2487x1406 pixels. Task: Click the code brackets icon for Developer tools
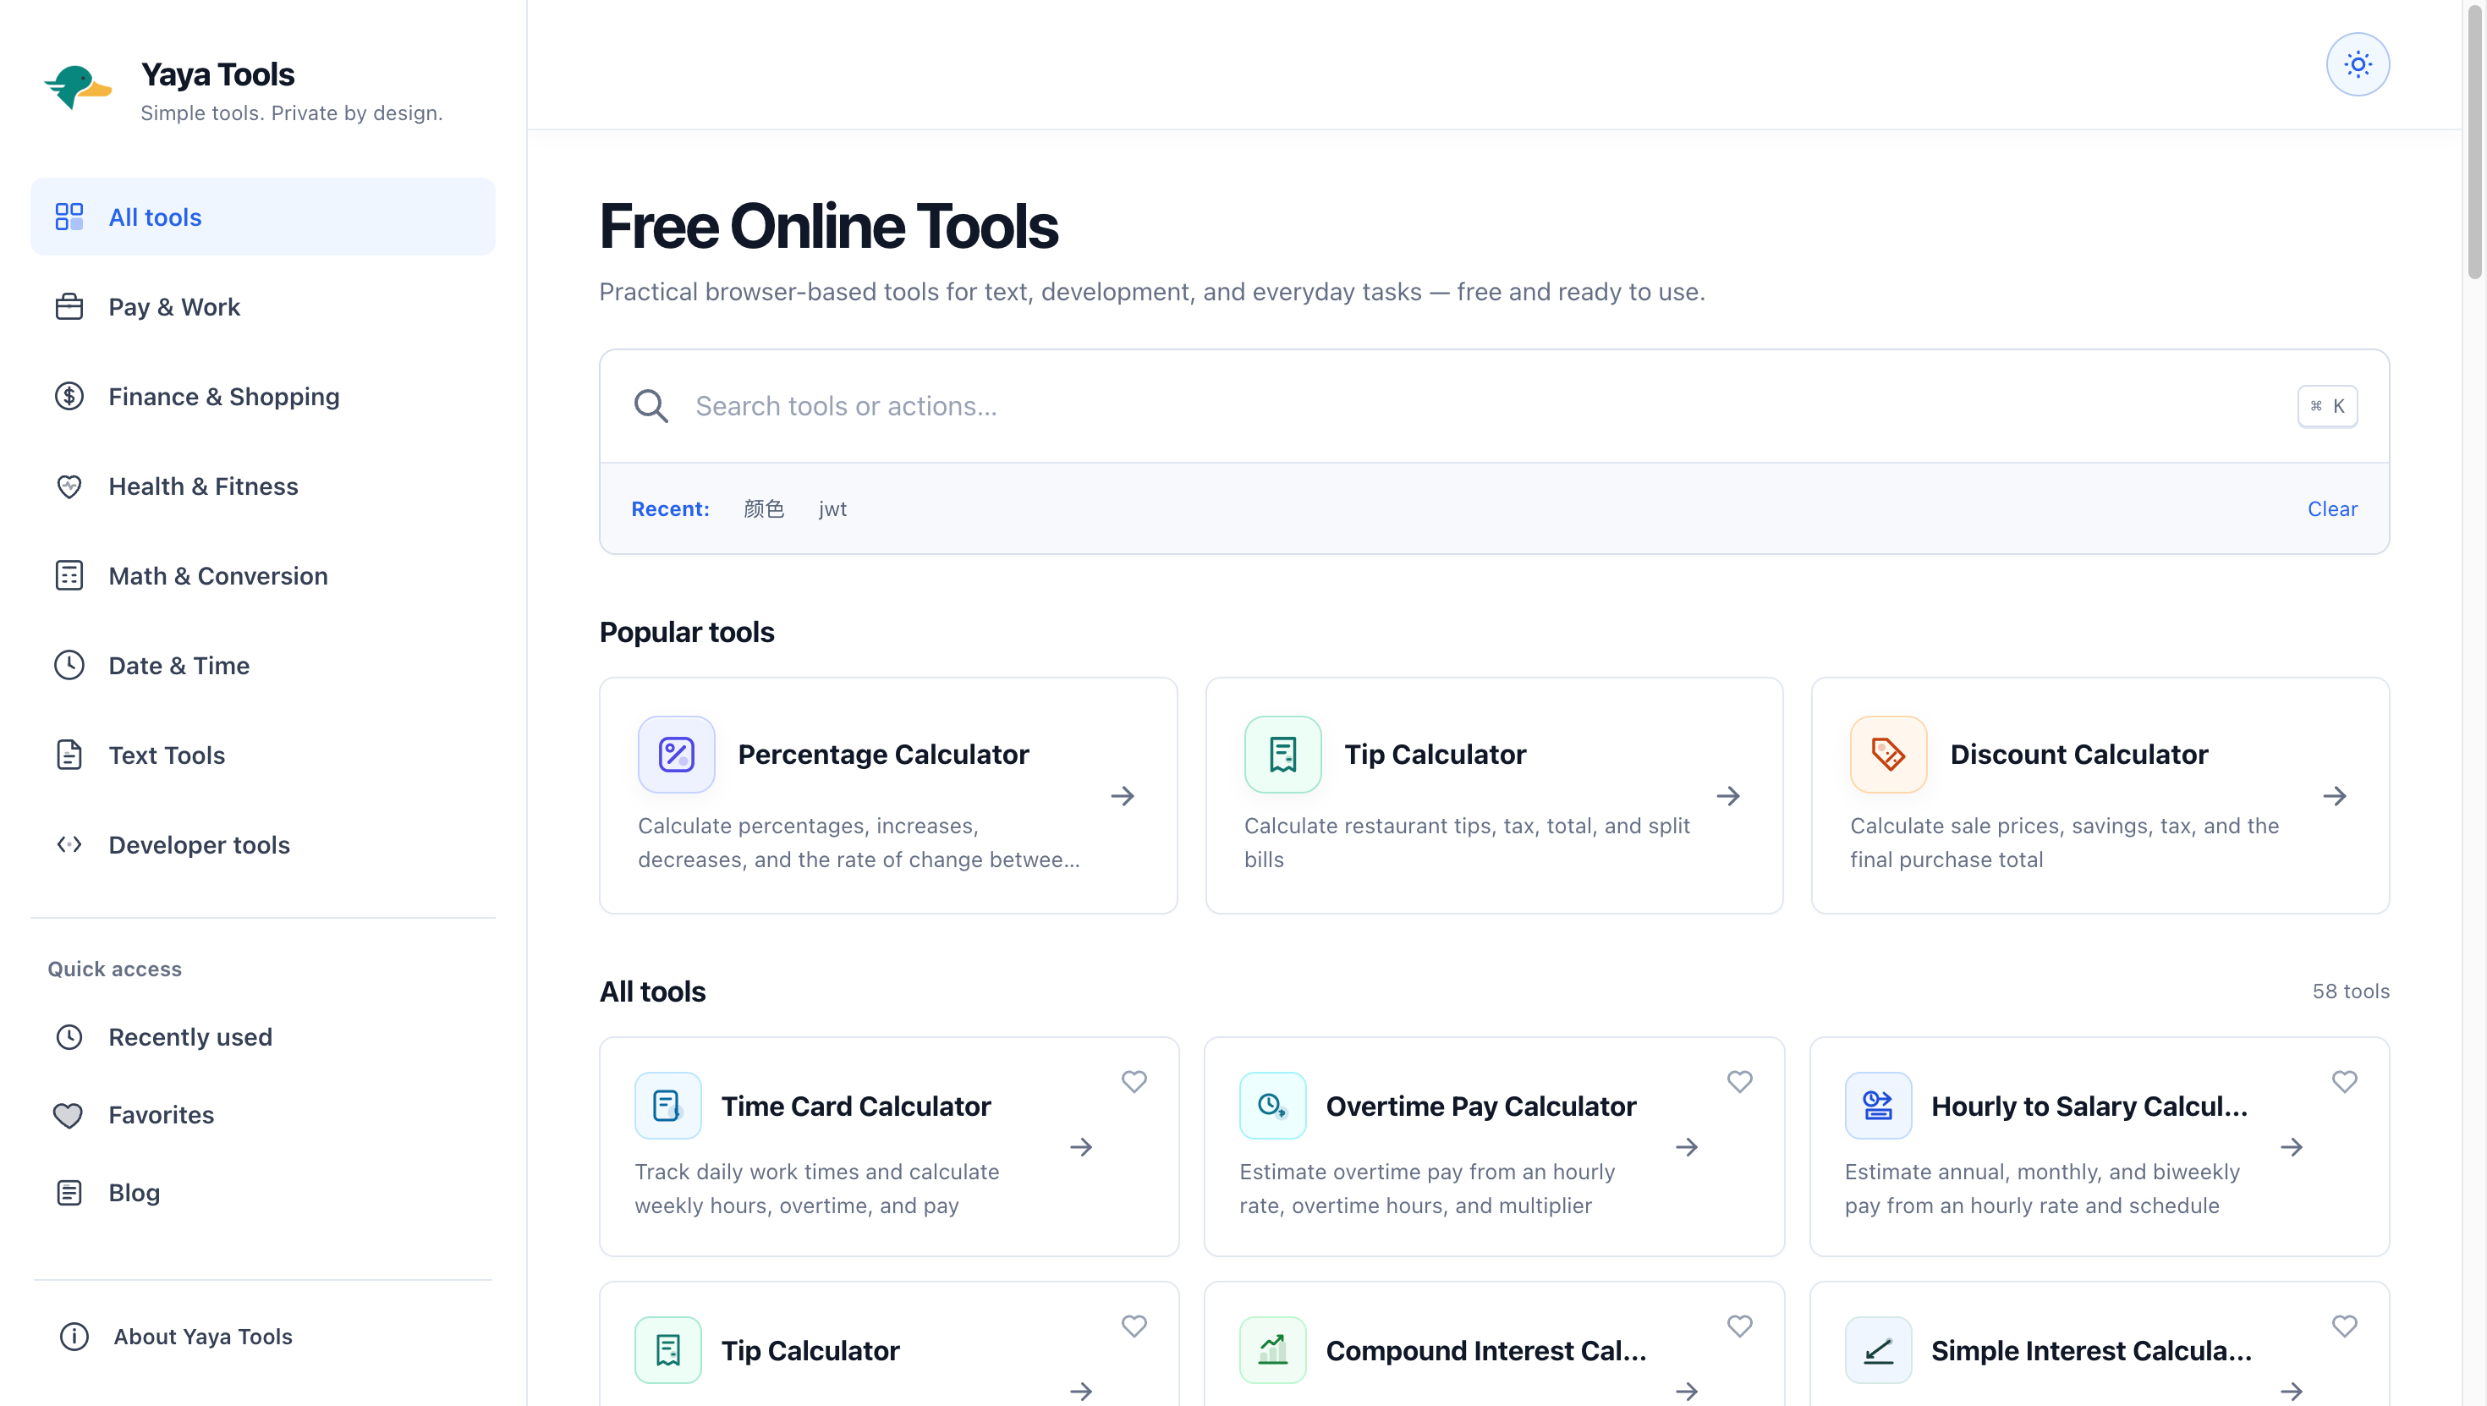pyautogui.click(x=69, y=844)
